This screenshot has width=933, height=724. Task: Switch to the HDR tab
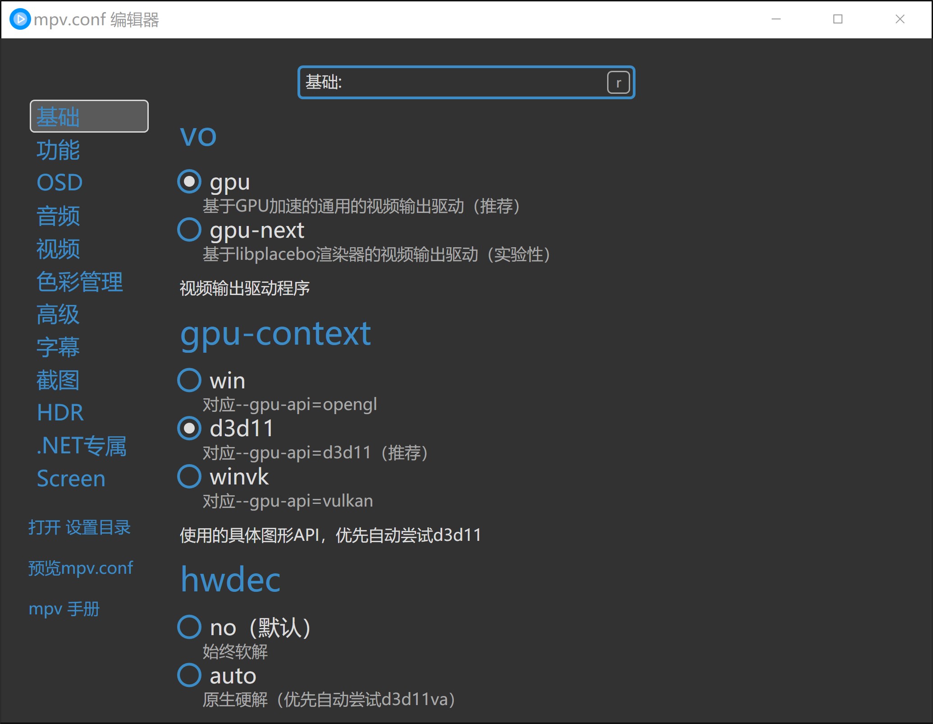60,413
